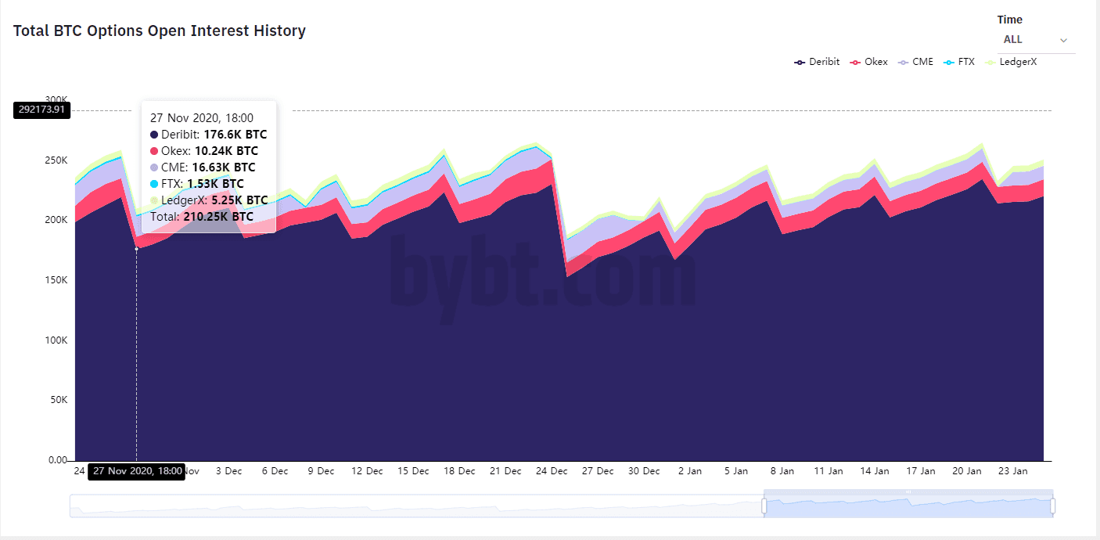Screen dimensions: 1100x540
Task: Click the Deribit dot in tooltip
Action: pyautogui.click(x=154, y=135)
